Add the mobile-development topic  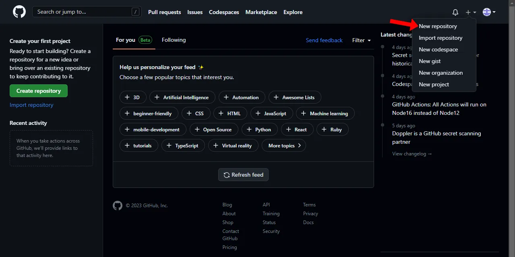pos(153,129)
